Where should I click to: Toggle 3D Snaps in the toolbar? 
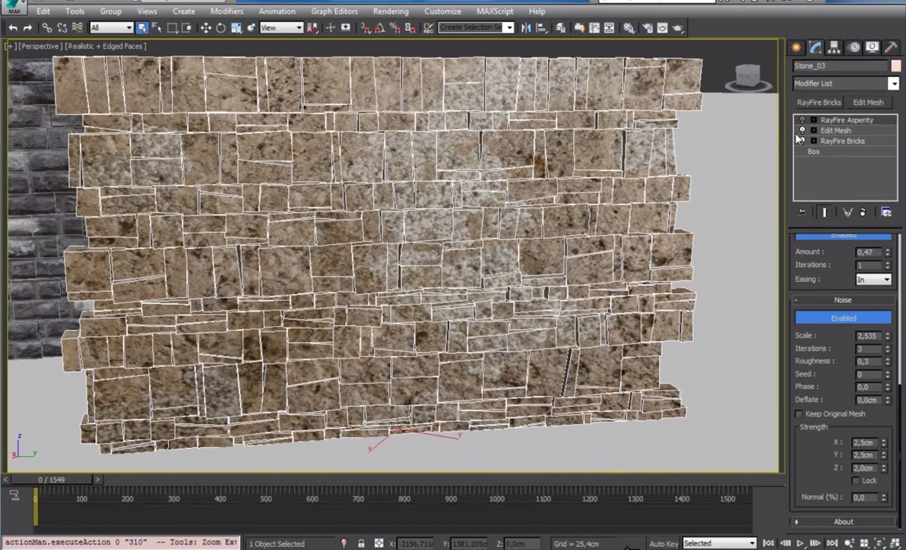365,28
